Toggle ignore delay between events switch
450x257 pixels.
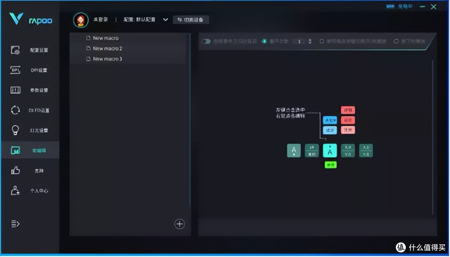[206, 41]
